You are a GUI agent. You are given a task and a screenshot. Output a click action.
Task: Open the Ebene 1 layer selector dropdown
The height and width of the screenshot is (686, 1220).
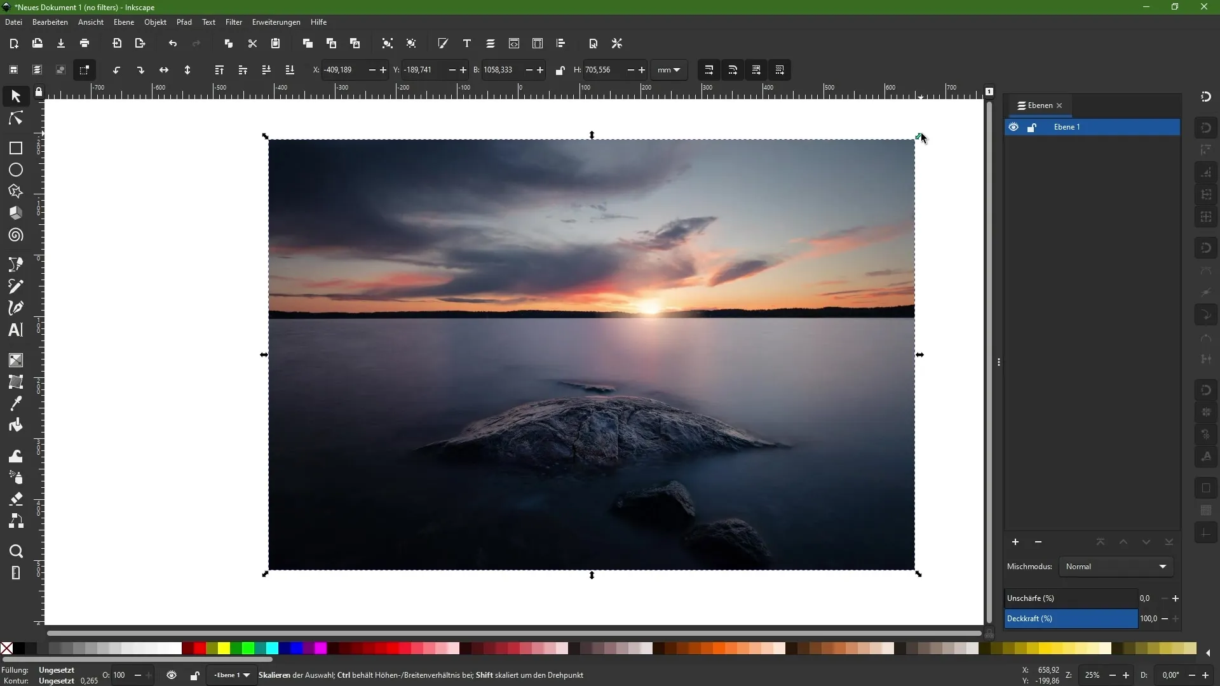[x=231, y=675]
